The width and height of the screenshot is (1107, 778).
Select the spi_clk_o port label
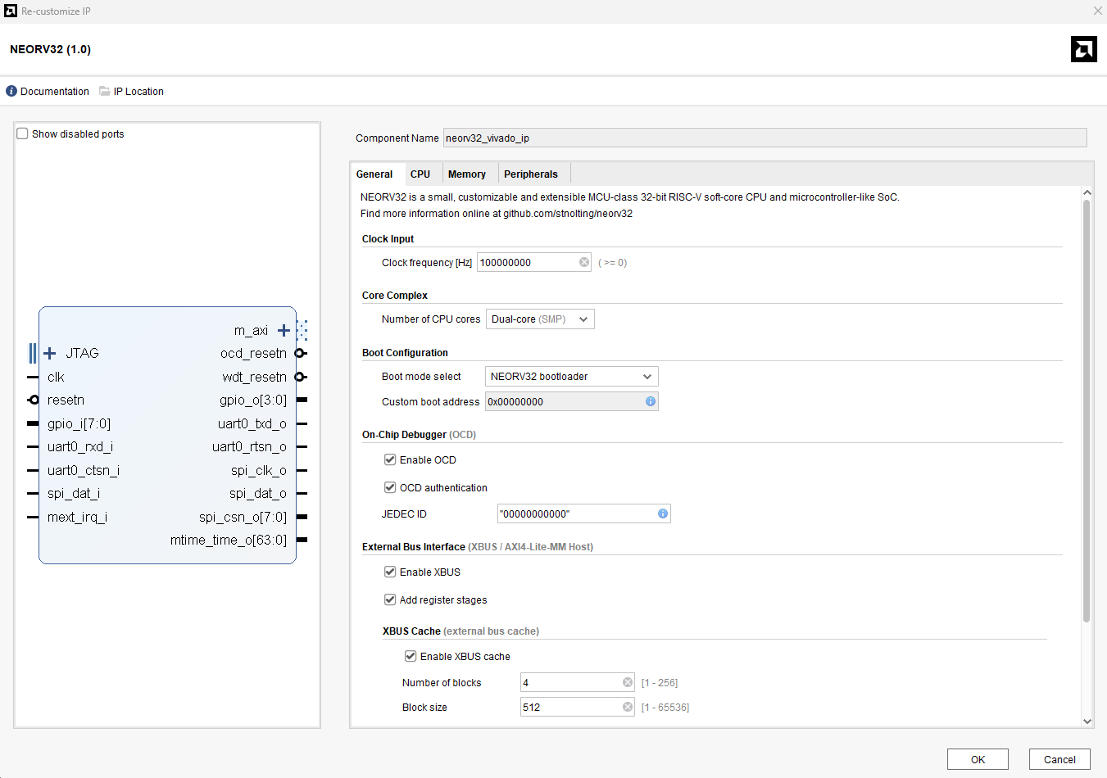[x=259, y=470]
